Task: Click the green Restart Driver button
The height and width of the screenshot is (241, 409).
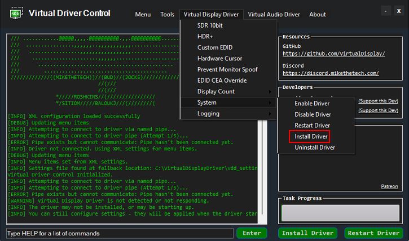Action: pyautogui.click(x=373, y=233)
